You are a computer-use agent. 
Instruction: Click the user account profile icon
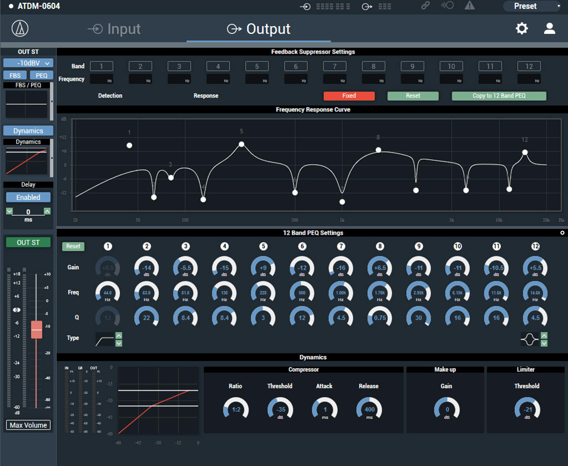(549, 29)
